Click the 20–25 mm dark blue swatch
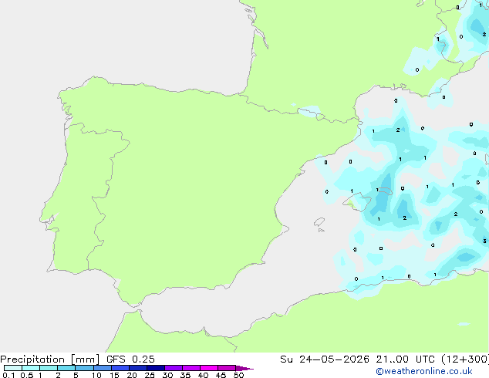This screenshot has height=378, width=489. click(137, 368)
